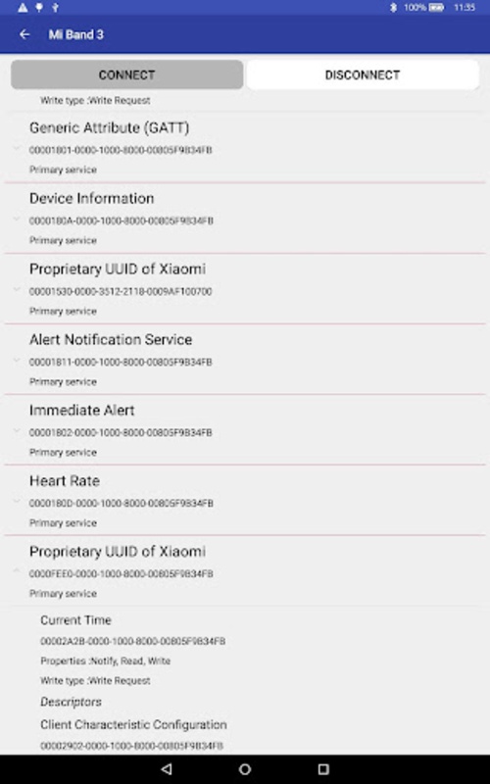
Task: Tap the Android home circle button
Action: (x=245, y=769)
